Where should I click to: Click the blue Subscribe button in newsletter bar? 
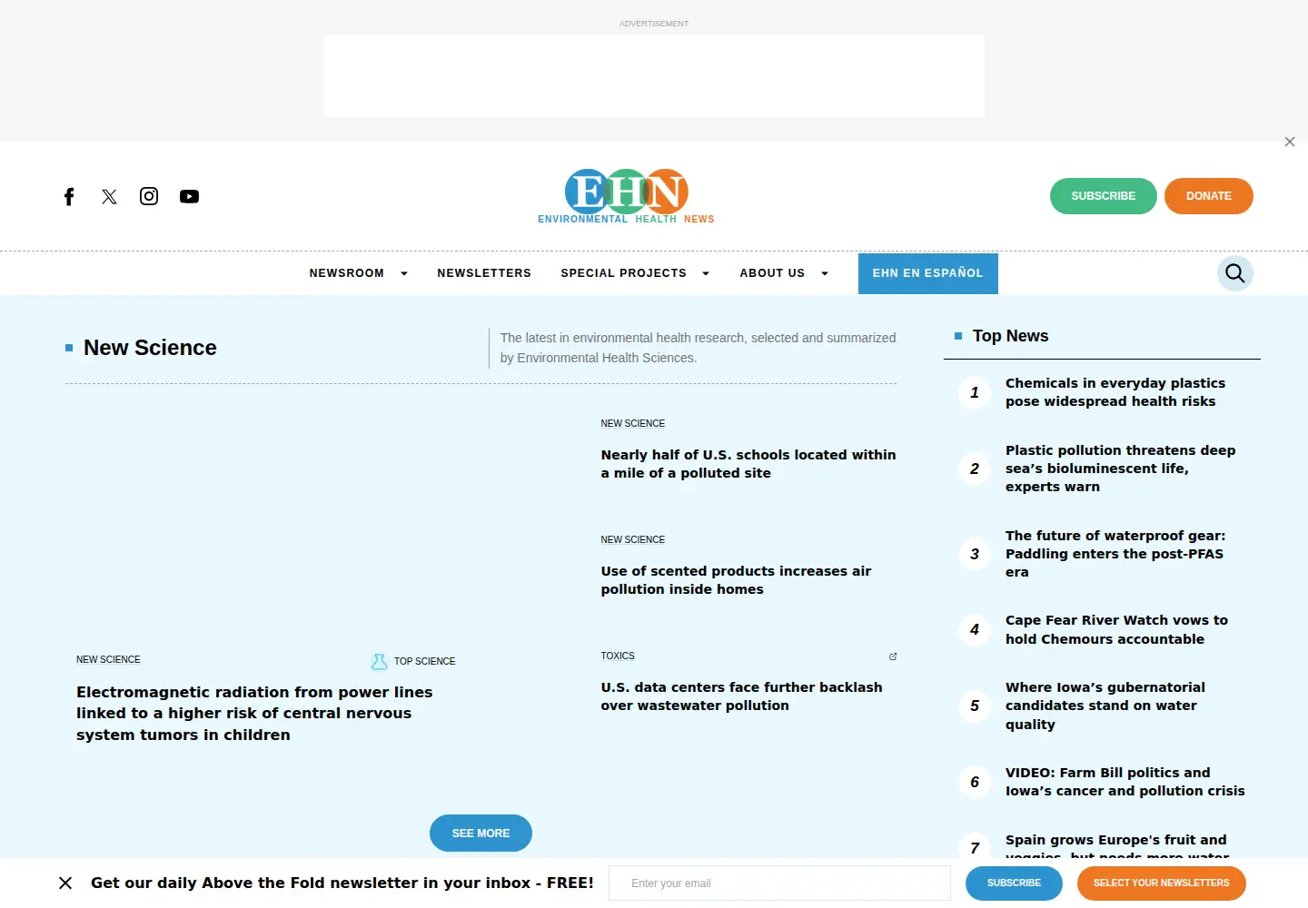tap(1014, 883)
